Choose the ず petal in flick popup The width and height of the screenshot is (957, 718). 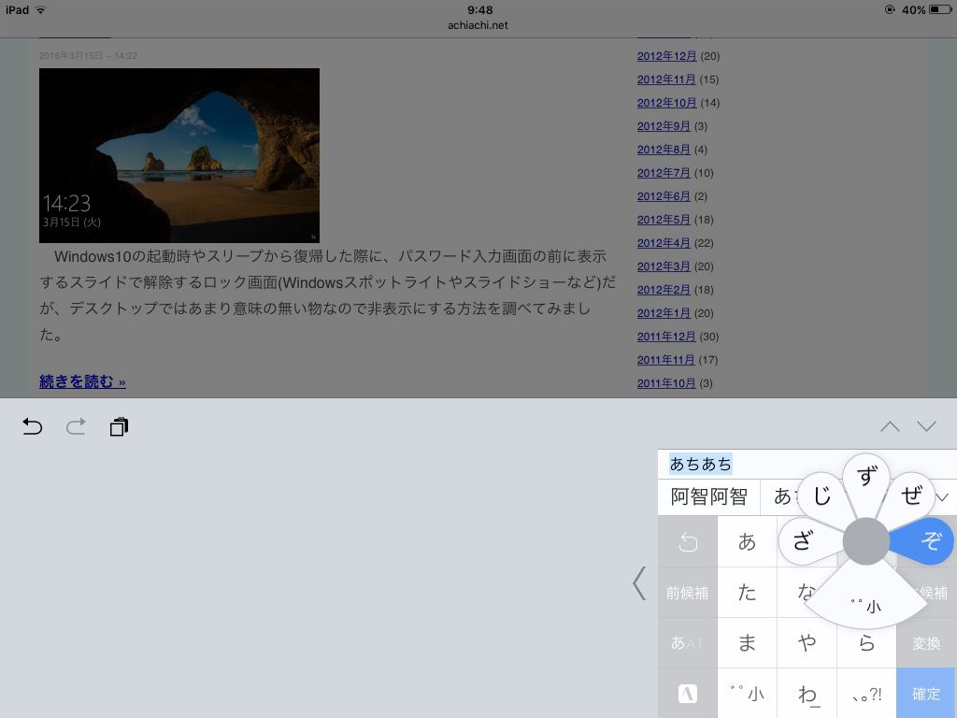point(866,478)
